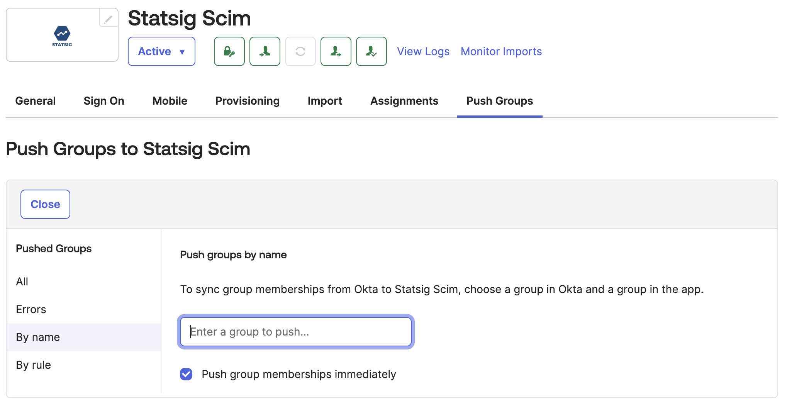Select the import-user icon with inbound arrow
787x407 pixels.
pos(265,51)
